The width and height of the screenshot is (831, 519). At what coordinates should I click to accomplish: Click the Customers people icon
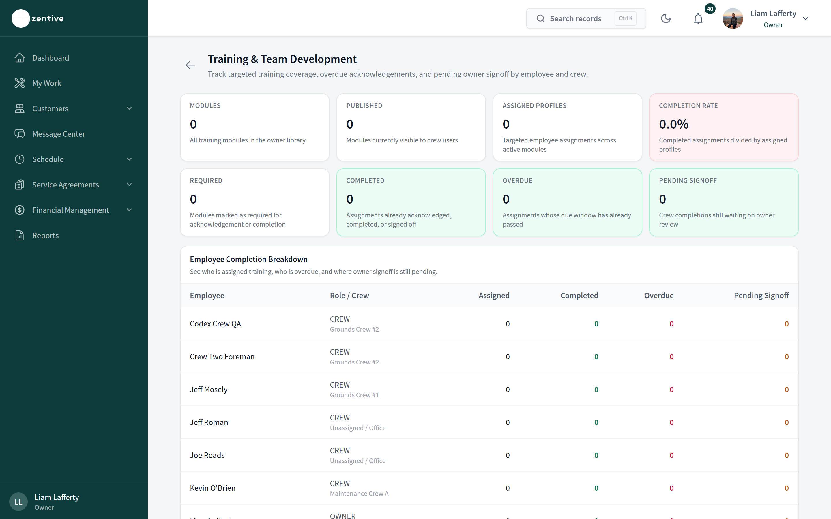click(x=20, y=108)
